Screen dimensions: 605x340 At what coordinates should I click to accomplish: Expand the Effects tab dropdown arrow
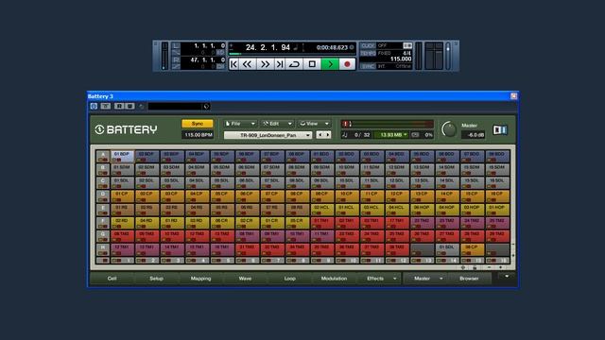pos(395,279)
